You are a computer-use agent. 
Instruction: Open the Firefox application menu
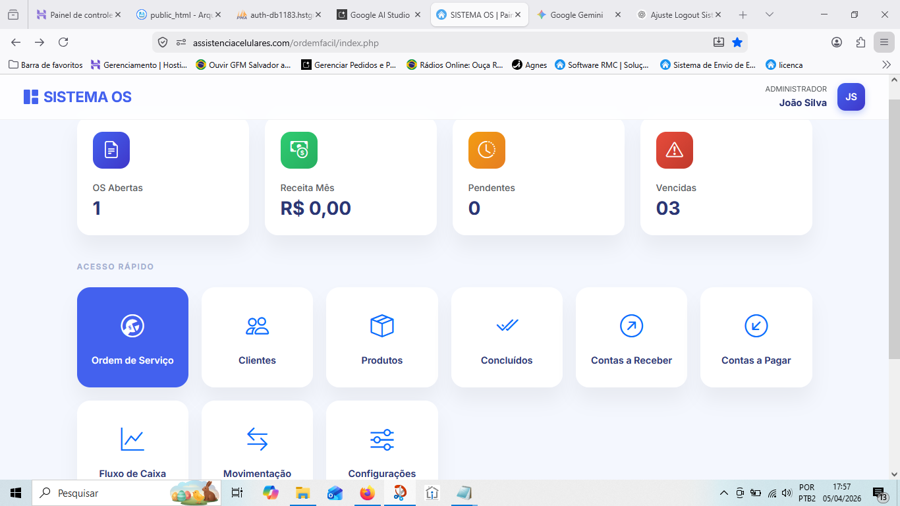(x=884, y=42)
